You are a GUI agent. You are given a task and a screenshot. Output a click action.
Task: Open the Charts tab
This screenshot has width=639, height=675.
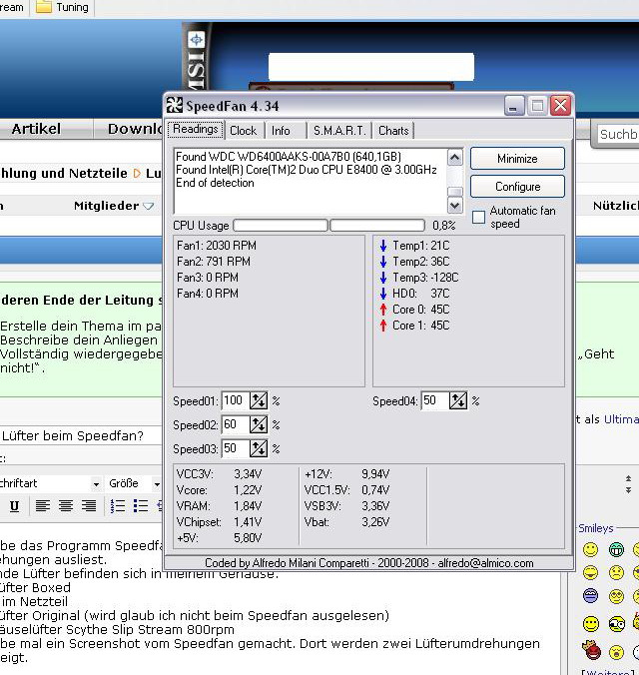[x=393, y=131]
